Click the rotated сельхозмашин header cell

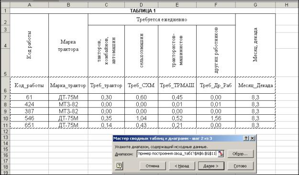(x=141, y=51)
